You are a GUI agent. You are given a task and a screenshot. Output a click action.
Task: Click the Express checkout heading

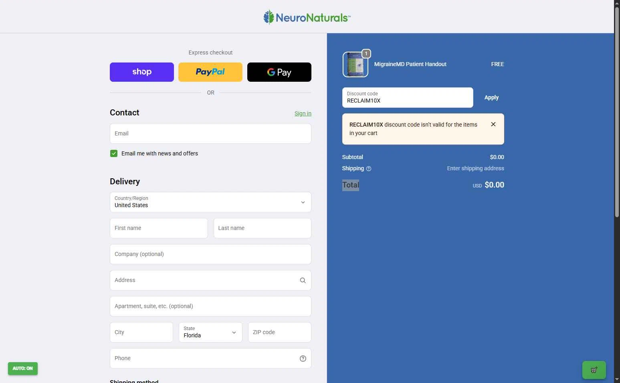tap(210, 52)
